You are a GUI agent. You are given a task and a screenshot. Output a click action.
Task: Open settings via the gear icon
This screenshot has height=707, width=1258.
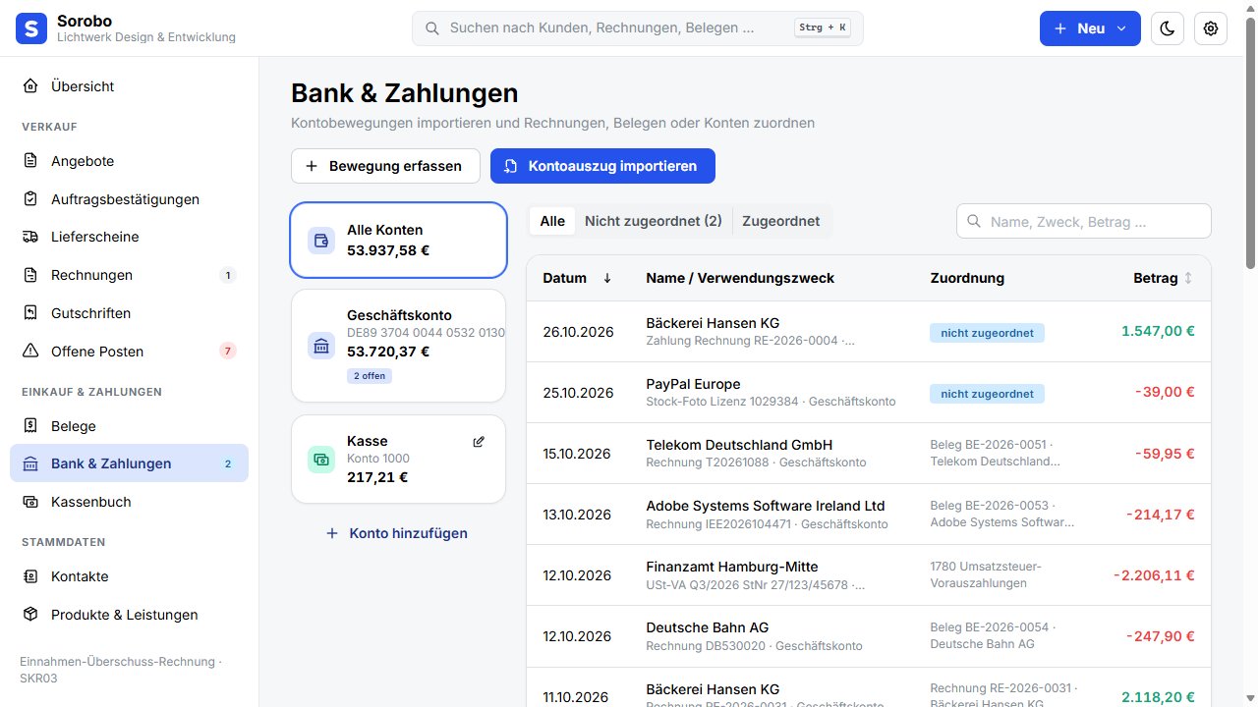1211,28
